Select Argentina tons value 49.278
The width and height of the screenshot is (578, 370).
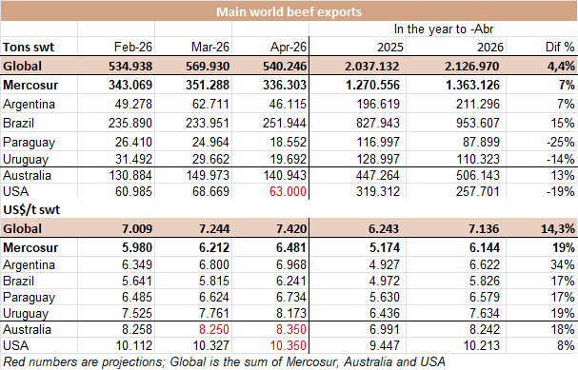coord(133,104)
